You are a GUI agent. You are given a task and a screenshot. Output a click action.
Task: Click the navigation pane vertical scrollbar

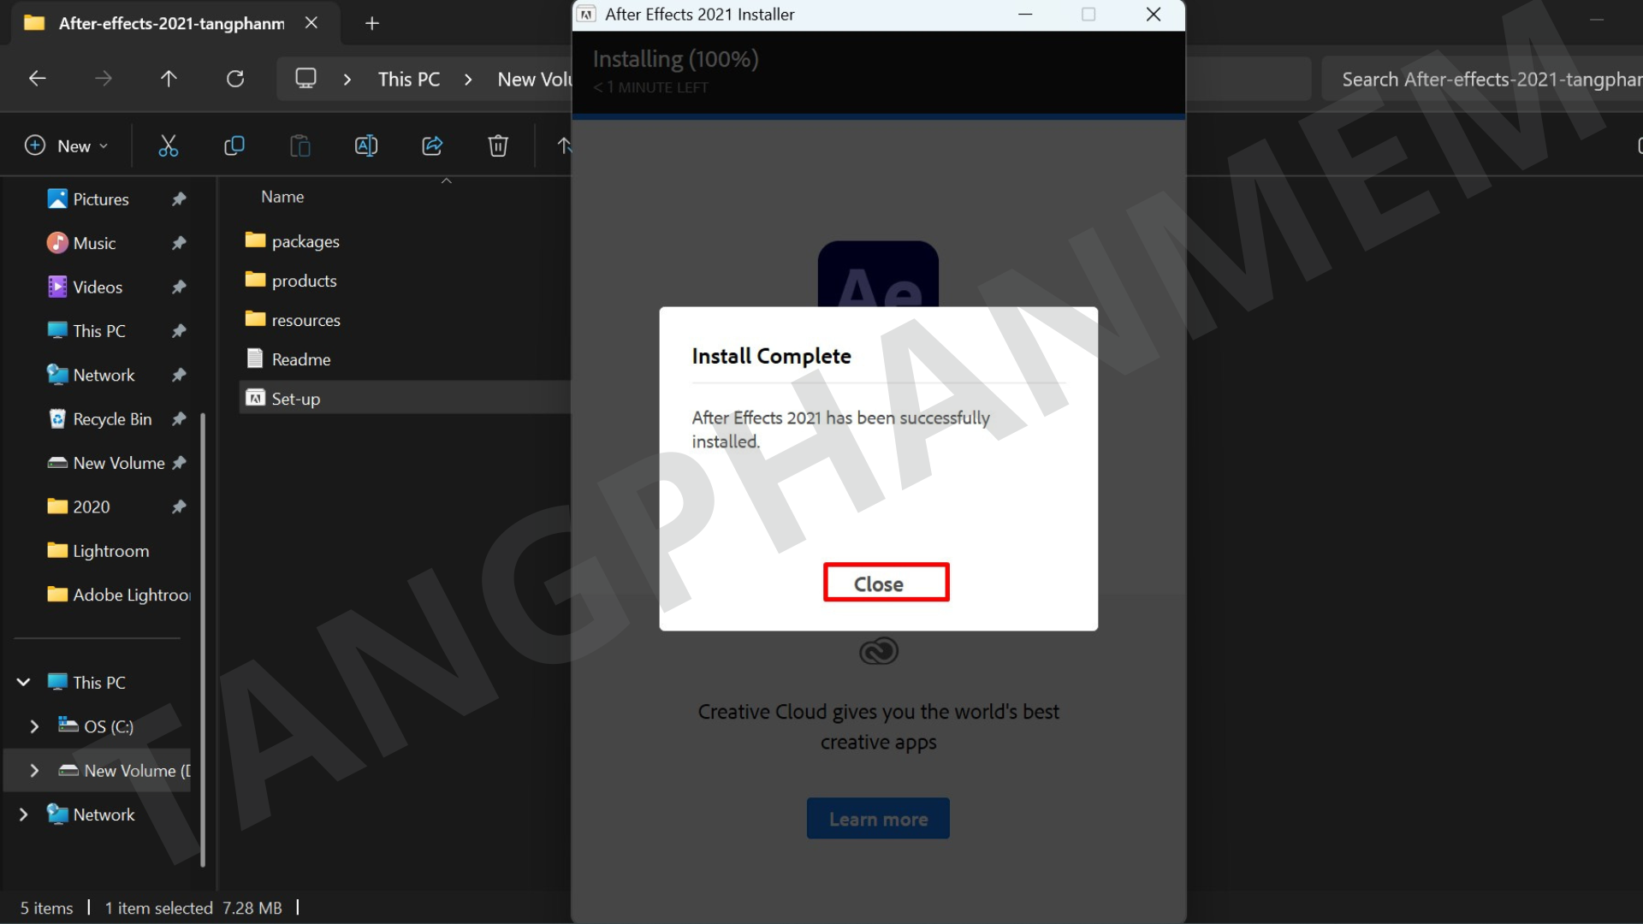pos(203,637)
